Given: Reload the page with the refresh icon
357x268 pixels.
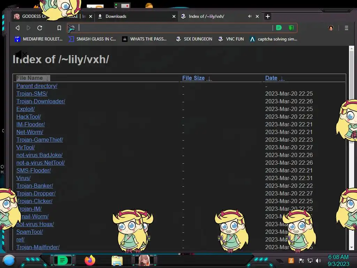Looking at the screenshot, I should click(x=40, y=28).
